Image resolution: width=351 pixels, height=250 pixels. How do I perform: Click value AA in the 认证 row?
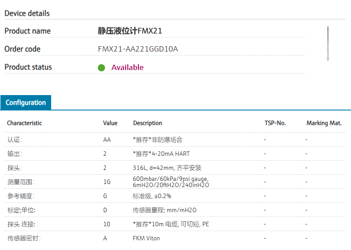(107, 140)
